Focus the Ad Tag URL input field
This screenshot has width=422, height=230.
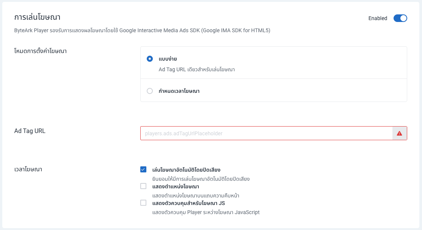coord(266,133)
